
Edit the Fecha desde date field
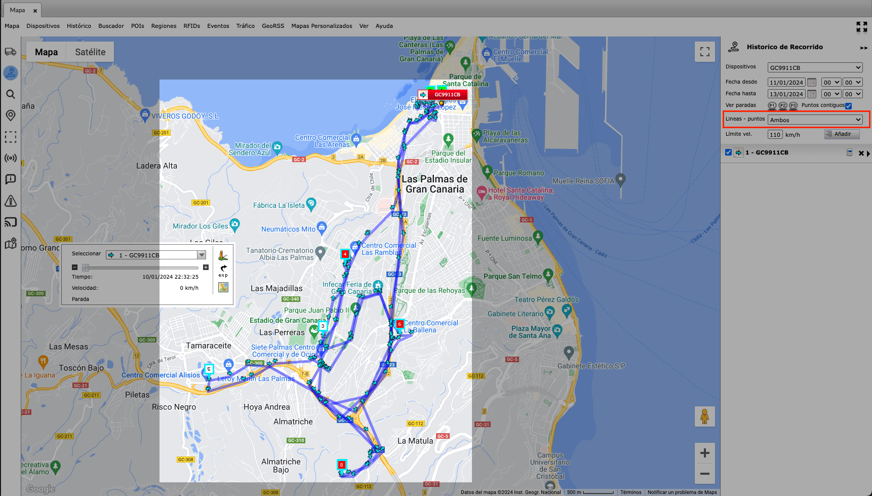786,82
